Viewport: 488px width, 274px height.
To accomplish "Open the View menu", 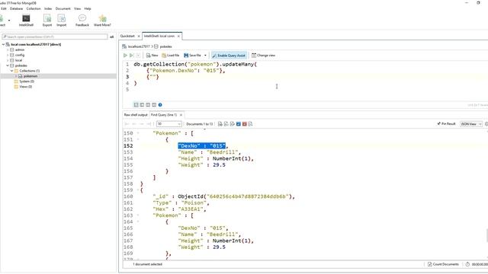I will [x=78, y=8].
